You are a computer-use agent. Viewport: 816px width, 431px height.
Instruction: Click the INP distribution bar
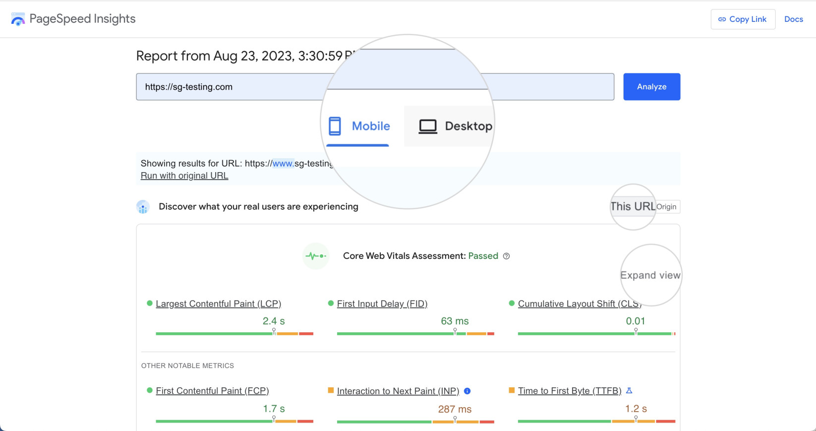click(x=415, y=422)
